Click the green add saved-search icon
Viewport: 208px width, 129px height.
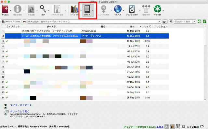(x=204, y=21)
